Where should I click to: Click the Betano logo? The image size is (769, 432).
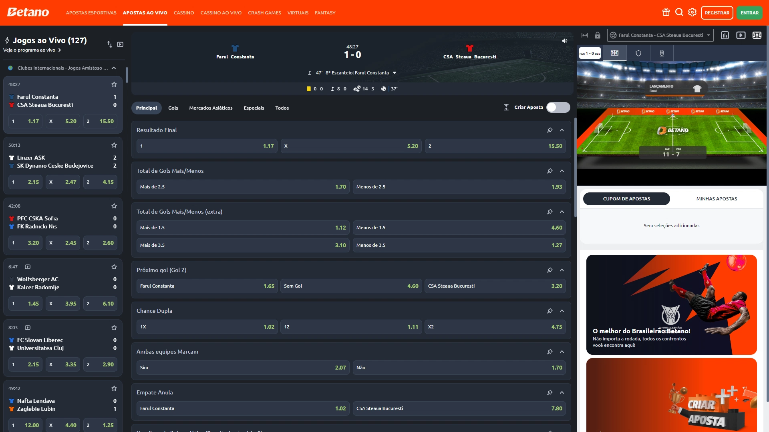click(28, 12)
